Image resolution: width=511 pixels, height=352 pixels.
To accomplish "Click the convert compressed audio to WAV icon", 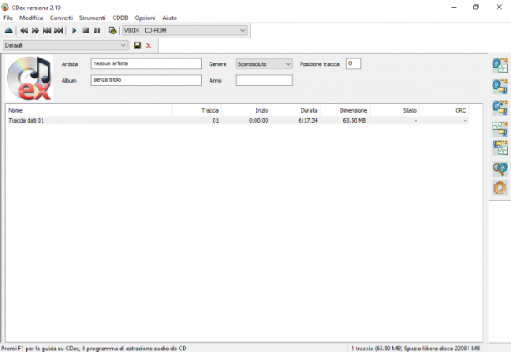I will (x=500, y=148).
